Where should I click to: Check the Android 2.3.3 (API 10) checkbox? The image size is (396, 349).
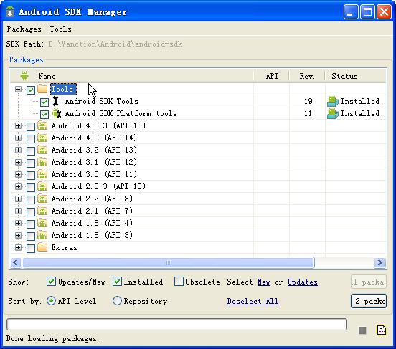click(x=31, y=187)
